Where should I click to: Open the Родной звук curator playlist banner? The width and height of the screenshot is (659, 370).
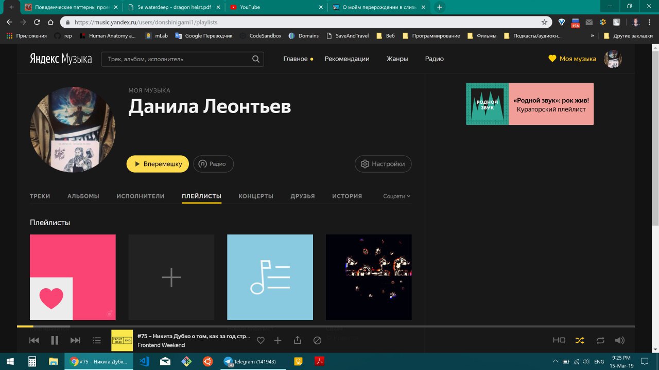pyautogui.click(x=530, y=104)
